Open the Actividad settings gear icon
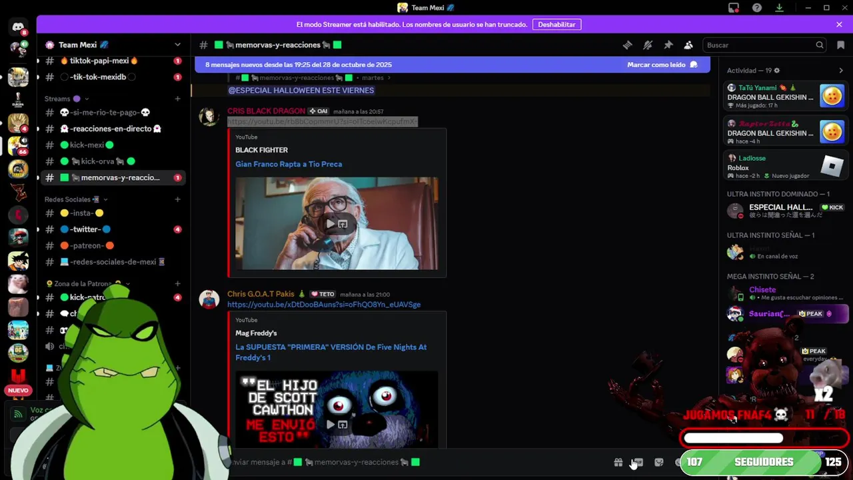Viewport: 853px width, 480px height. (776, 70)
